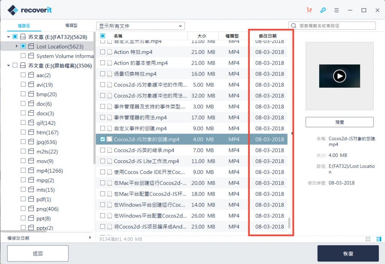Click folder tree horizontal scrollbar
385x264 pixels.
24,231
